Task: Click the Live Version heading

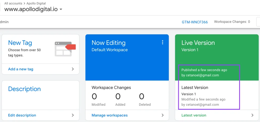Action: 198,43
